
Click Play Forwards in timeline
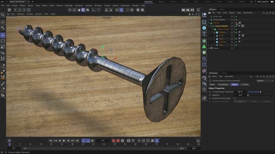coord(64,141)
